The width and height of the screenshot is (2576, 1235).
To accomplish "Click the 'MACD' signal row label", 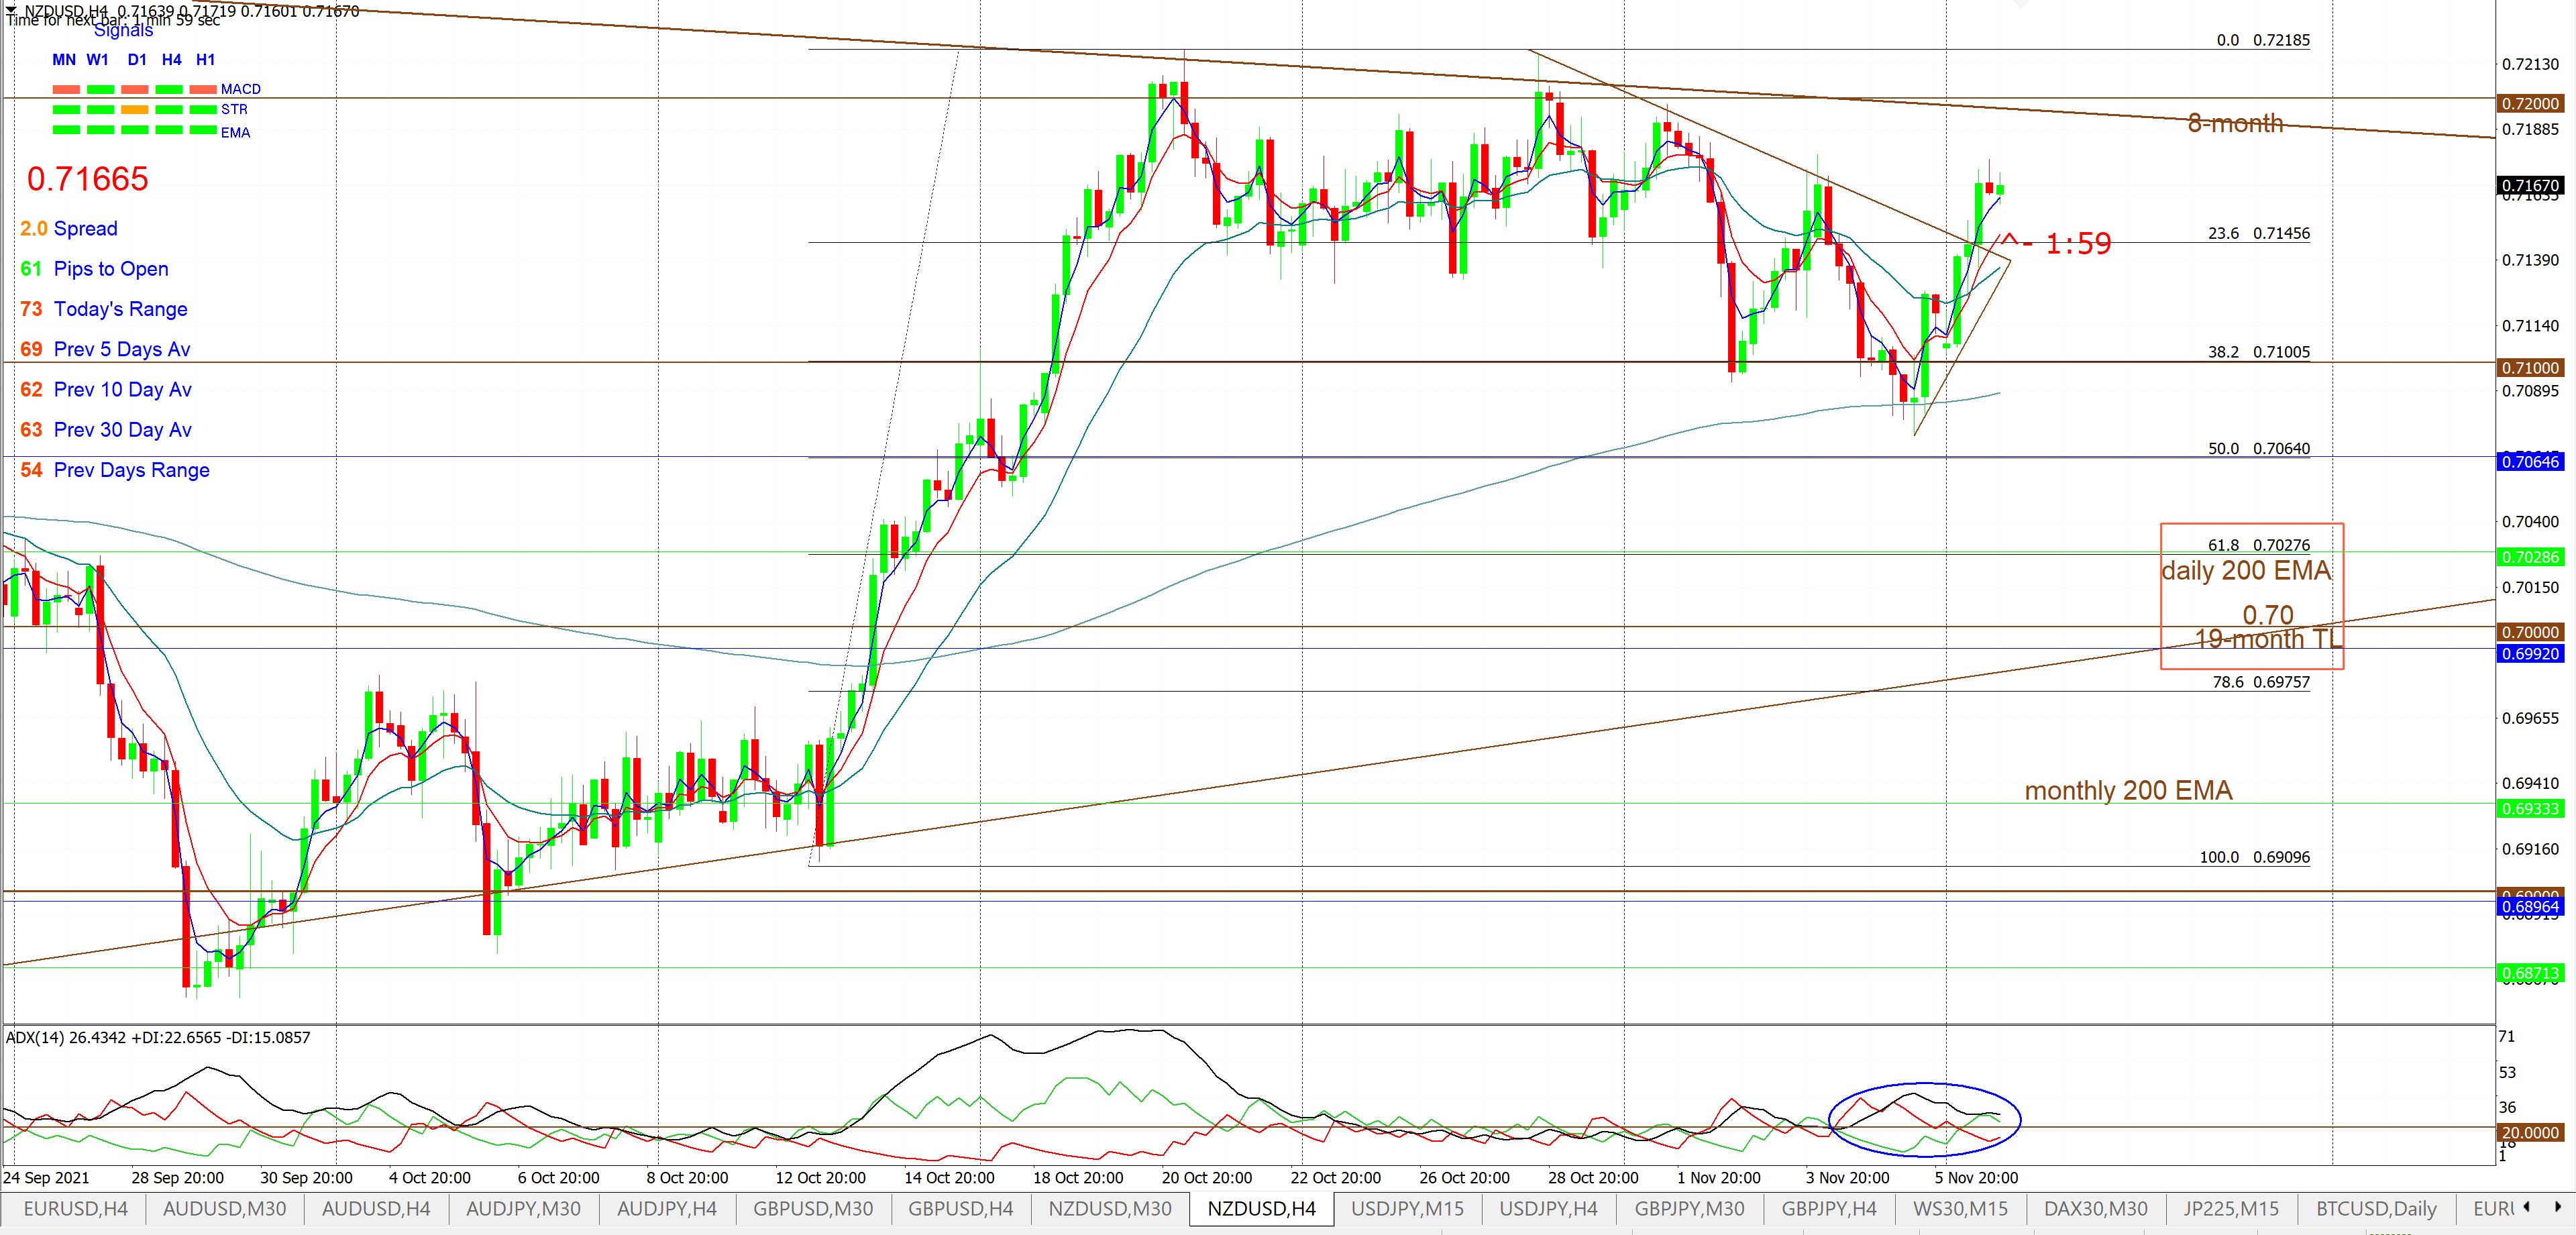I will [241, 89].
